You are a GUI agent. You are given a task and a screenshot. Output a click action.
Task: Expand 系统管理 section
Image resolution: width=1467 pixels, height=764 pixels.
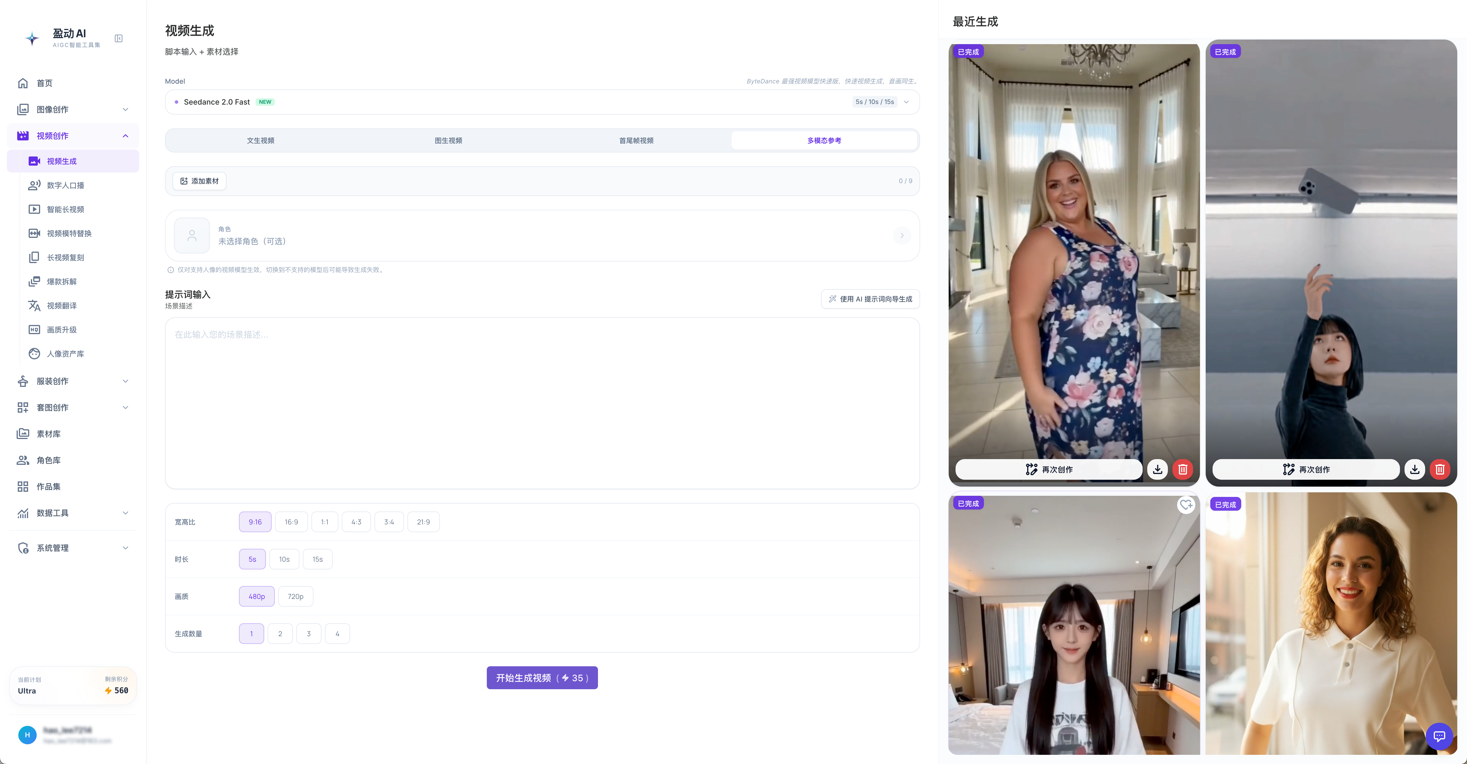coord(73,548)
